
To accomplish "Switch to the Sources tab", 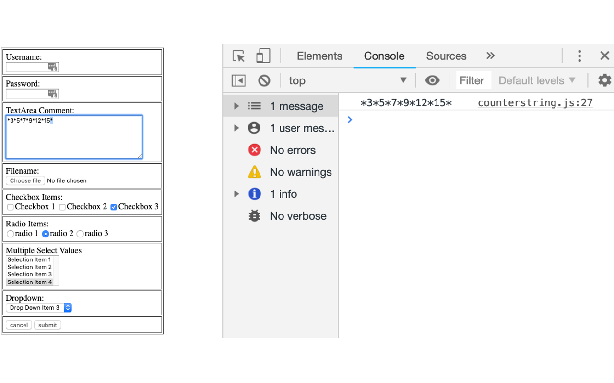I will coord(446,56).
